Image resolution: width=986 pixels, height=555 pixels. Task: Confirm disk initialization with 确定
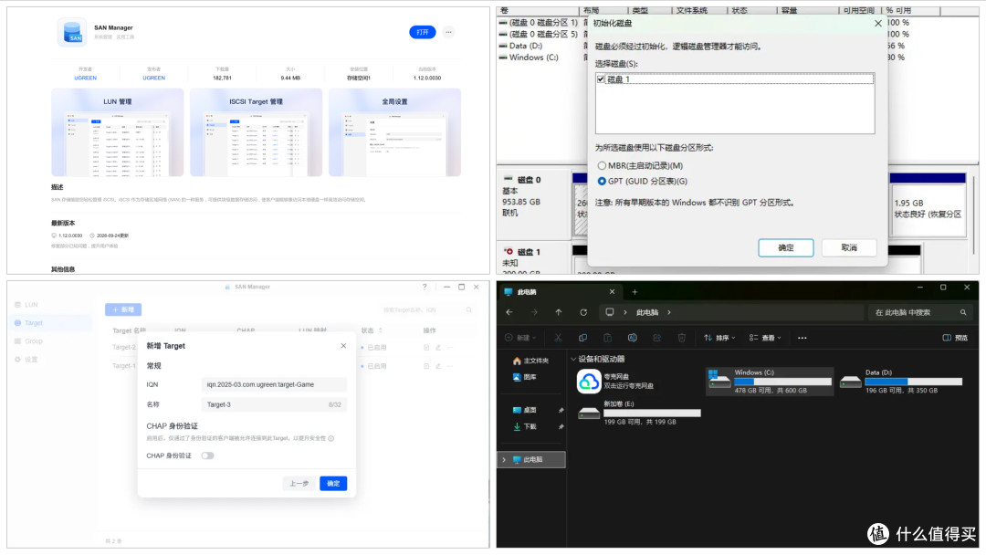785,247
